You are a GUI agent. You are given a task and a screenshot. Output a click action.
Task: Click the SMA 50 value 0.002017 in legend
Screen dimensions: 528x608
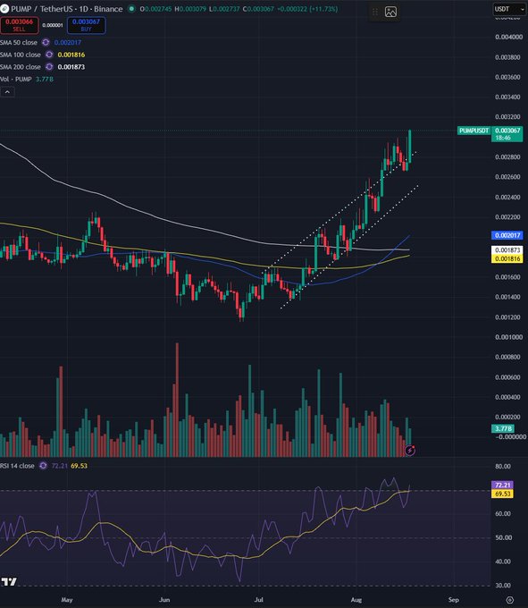coord(68,42)
